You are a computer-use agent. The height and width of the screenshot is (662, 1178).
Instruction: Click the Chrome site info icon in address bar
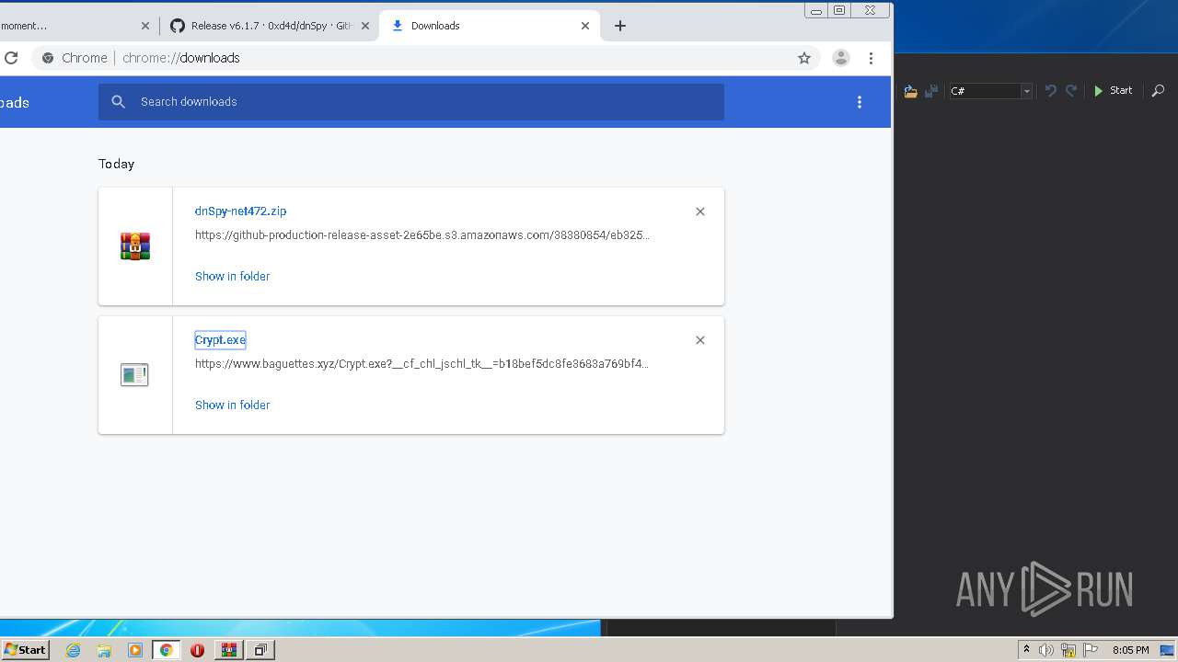[x=48, y=58]
